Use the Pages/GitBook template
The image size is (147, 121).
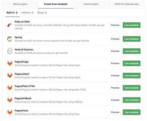131,100
